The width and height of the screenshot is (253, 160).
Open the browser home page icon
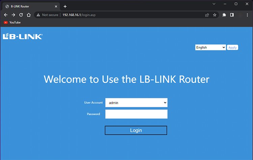29,15
